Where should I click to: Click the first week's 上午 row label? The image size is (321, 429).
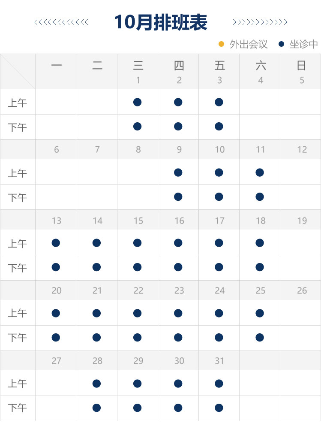[x=18, y=103]
